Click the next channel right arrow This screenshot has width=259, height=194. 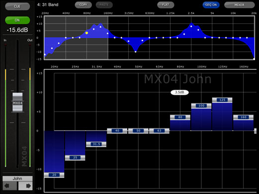pyautogui.click(x=25, y=186)
